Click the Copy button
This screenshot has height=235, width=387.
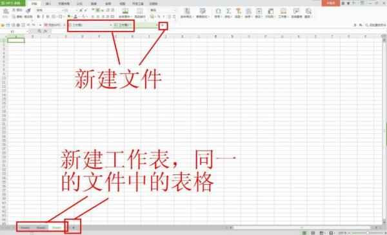(x=17, y=17)
